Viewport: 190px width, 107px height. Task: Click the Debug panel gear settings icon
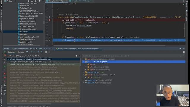(180, 48)
